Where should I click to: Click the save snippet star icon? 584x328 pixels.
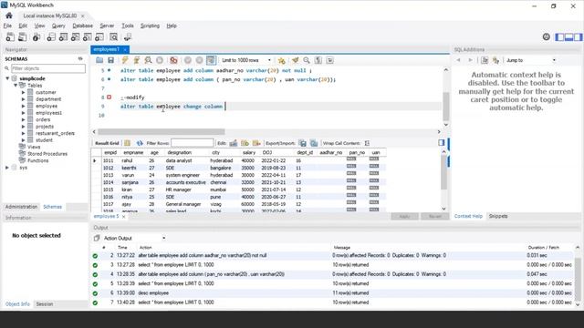(x=282, y=60)
